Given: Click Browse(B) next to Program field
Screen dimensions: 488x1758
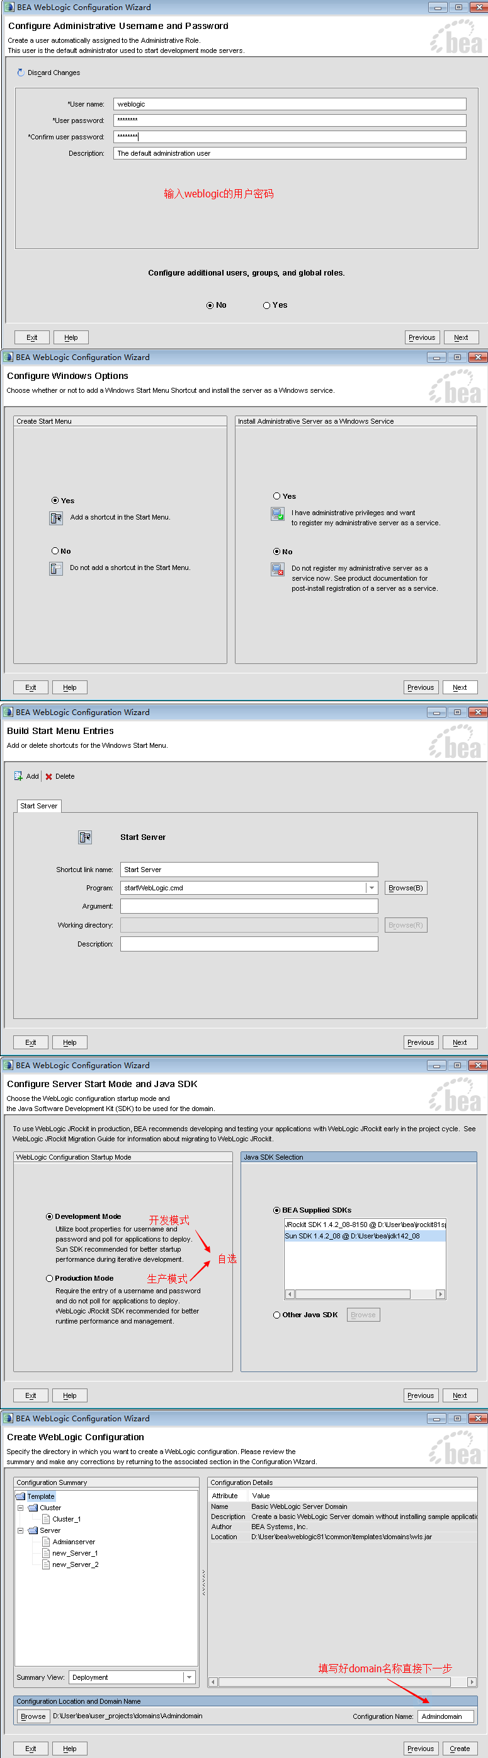Looking at the screenshot, I should (406, 888).
